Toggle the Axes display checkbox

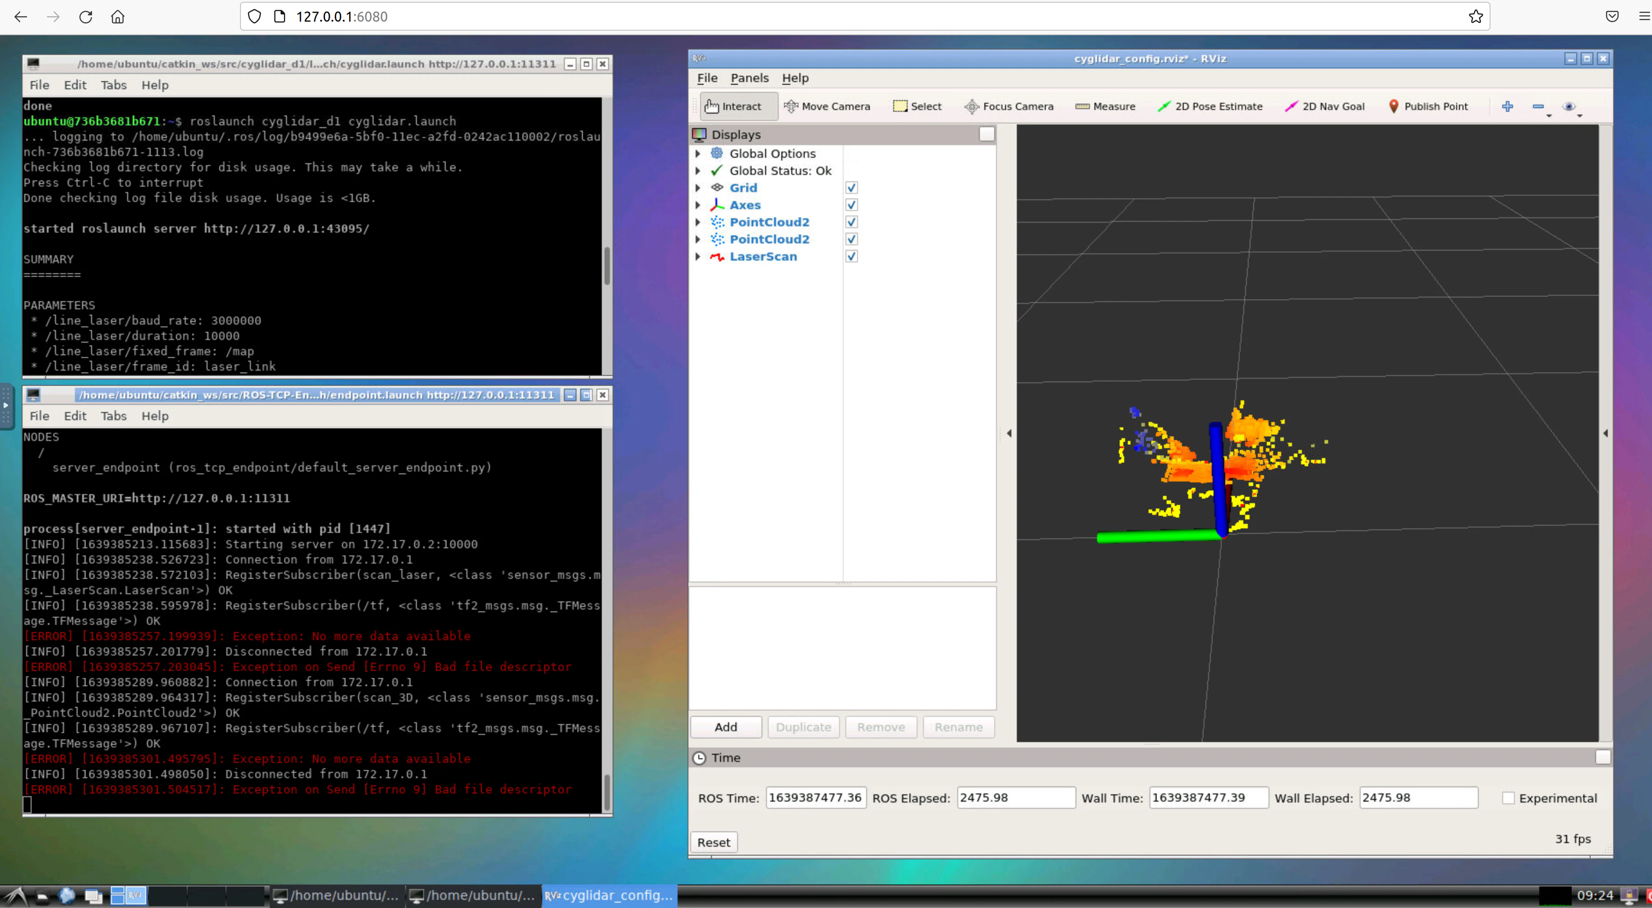[x=851, y=205]
